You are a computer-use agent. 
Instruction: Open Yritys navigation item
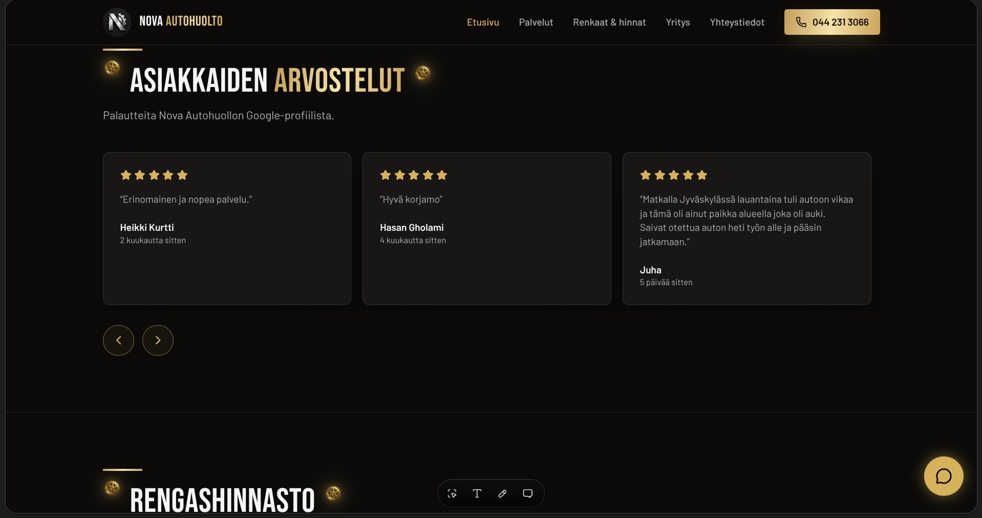pyautogui.click(x=678, y=23)
